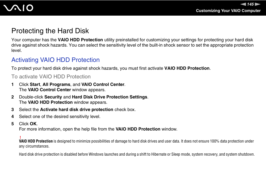Click step number 1
Screen dimensions: 266x188
pos(13,84)
